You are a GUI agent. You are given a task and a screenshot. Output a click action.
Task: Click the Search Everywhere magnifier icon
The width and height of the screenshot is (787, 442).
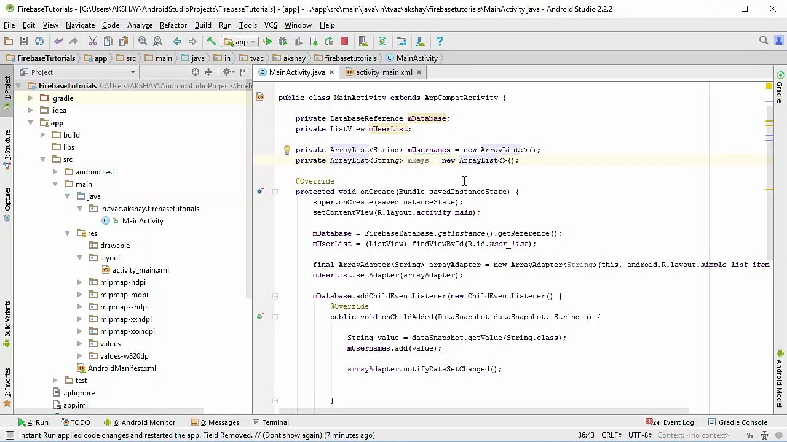[x=764, y=41]
